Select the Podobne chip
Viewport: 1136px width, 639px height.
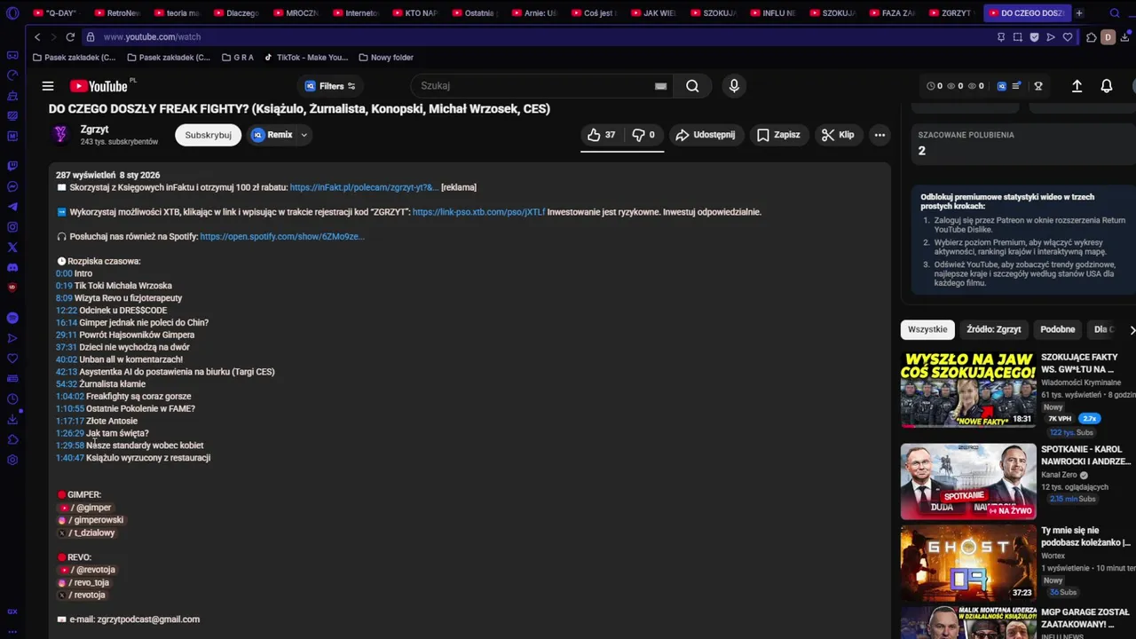click(1057, 329)
